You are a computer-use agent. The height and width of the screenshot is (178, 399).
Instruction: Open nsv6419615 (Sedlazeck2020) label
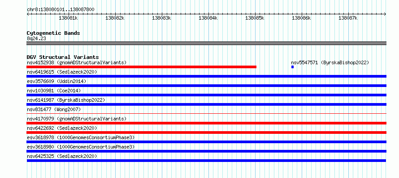[62, 72]
